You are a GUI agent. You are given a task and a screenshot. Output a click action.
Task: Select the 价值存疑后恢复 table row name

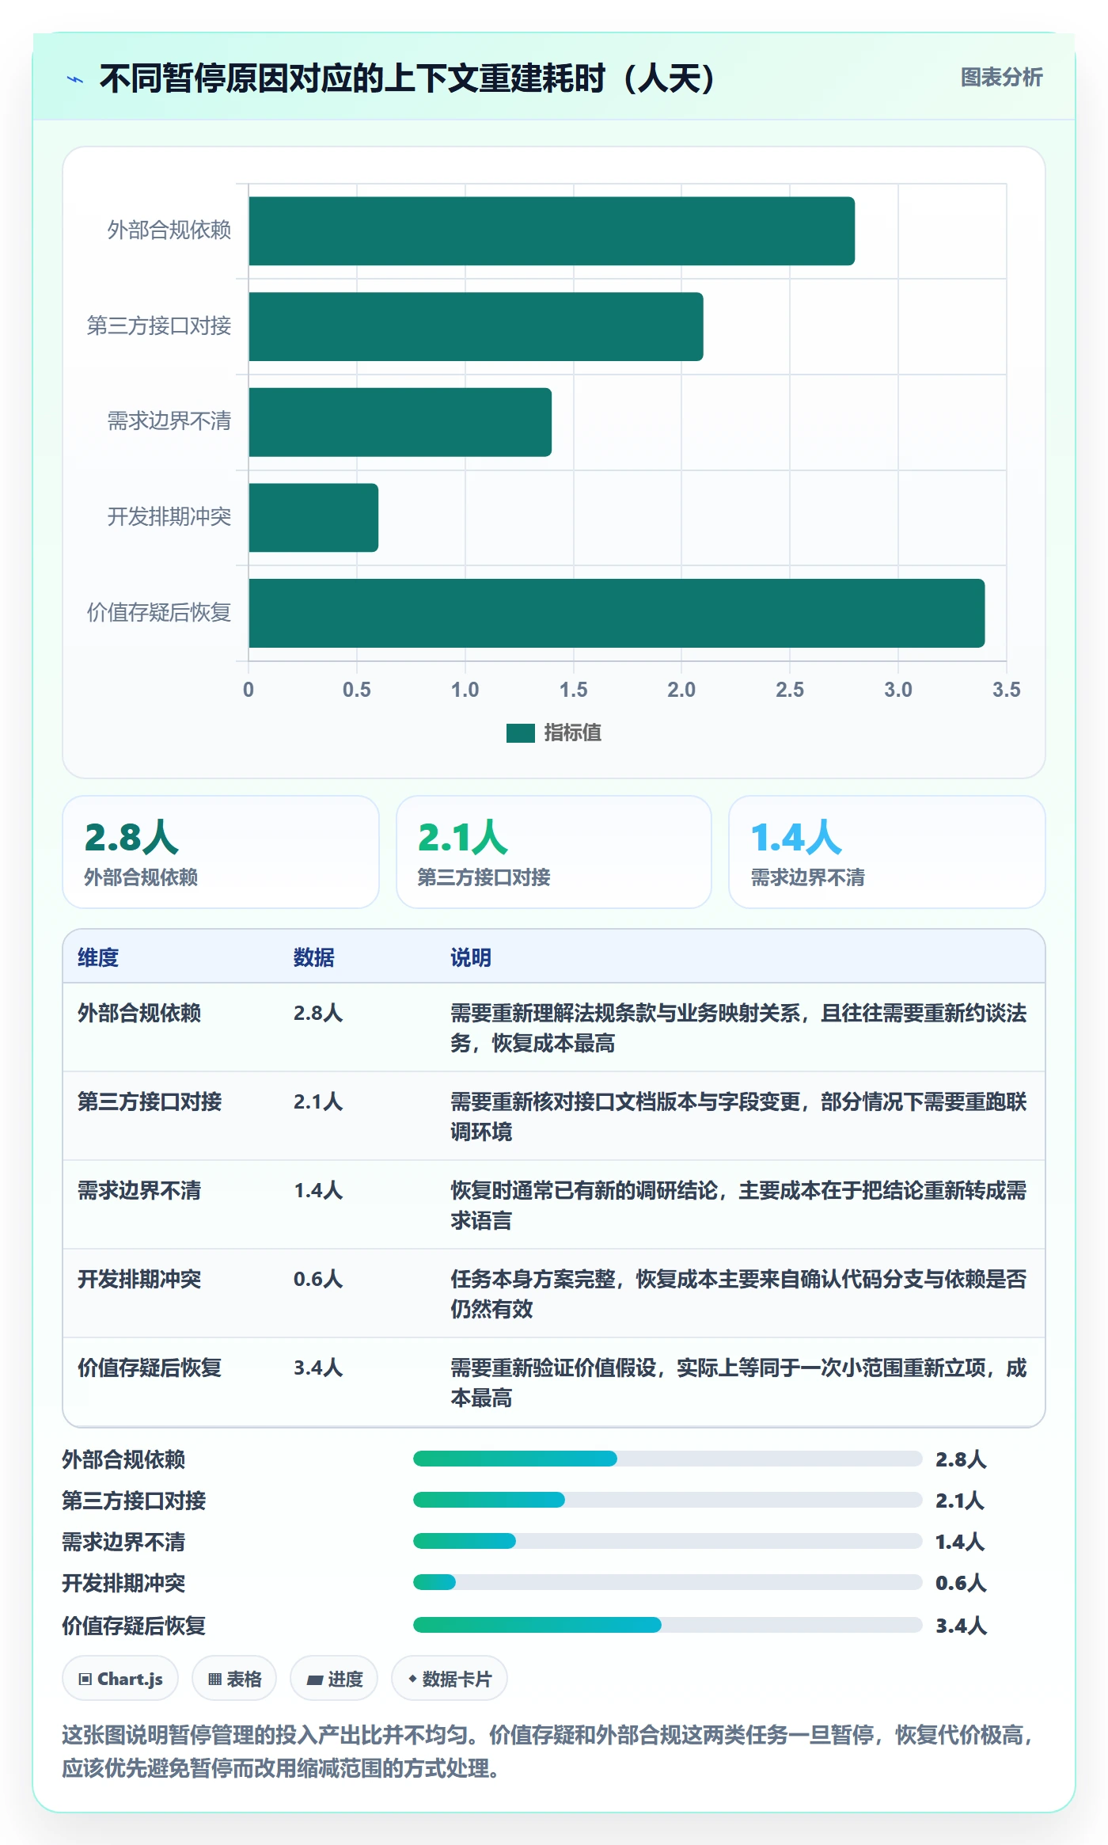coord(150,1368)
